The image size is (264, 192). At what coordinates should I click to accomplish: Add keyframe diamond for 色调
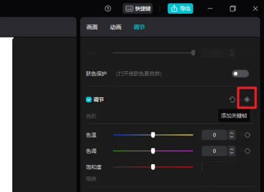247,151
